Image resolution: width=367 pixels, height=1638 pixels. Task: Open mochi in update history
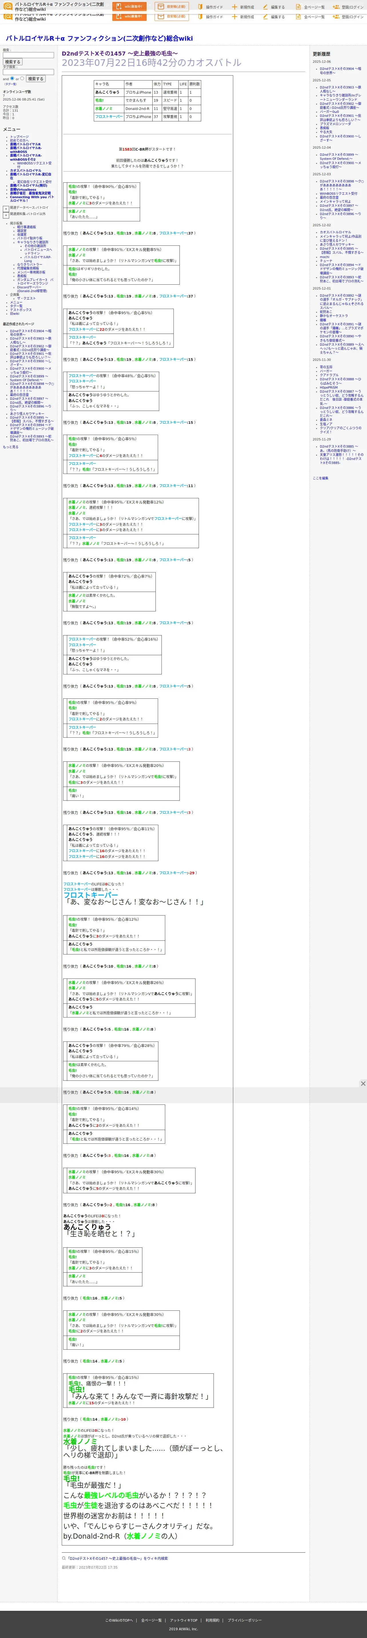(324, 257)
